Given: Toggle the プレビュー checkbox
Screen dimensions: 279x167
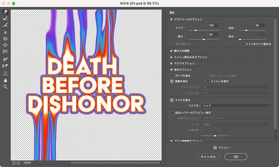Looking at the screenshot, I should (215, 148).
